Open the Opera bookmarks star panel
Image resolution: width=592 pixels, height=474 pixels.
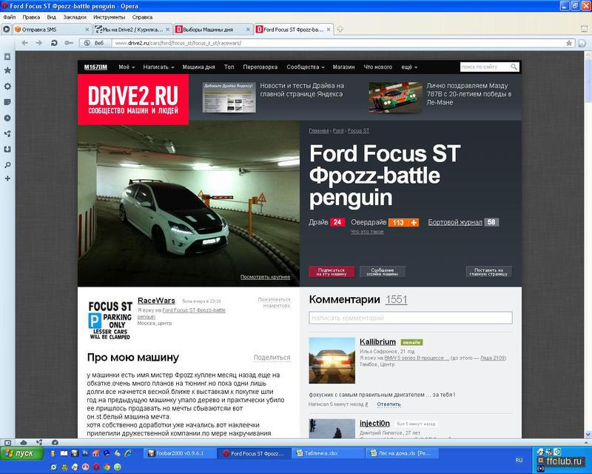7,70
